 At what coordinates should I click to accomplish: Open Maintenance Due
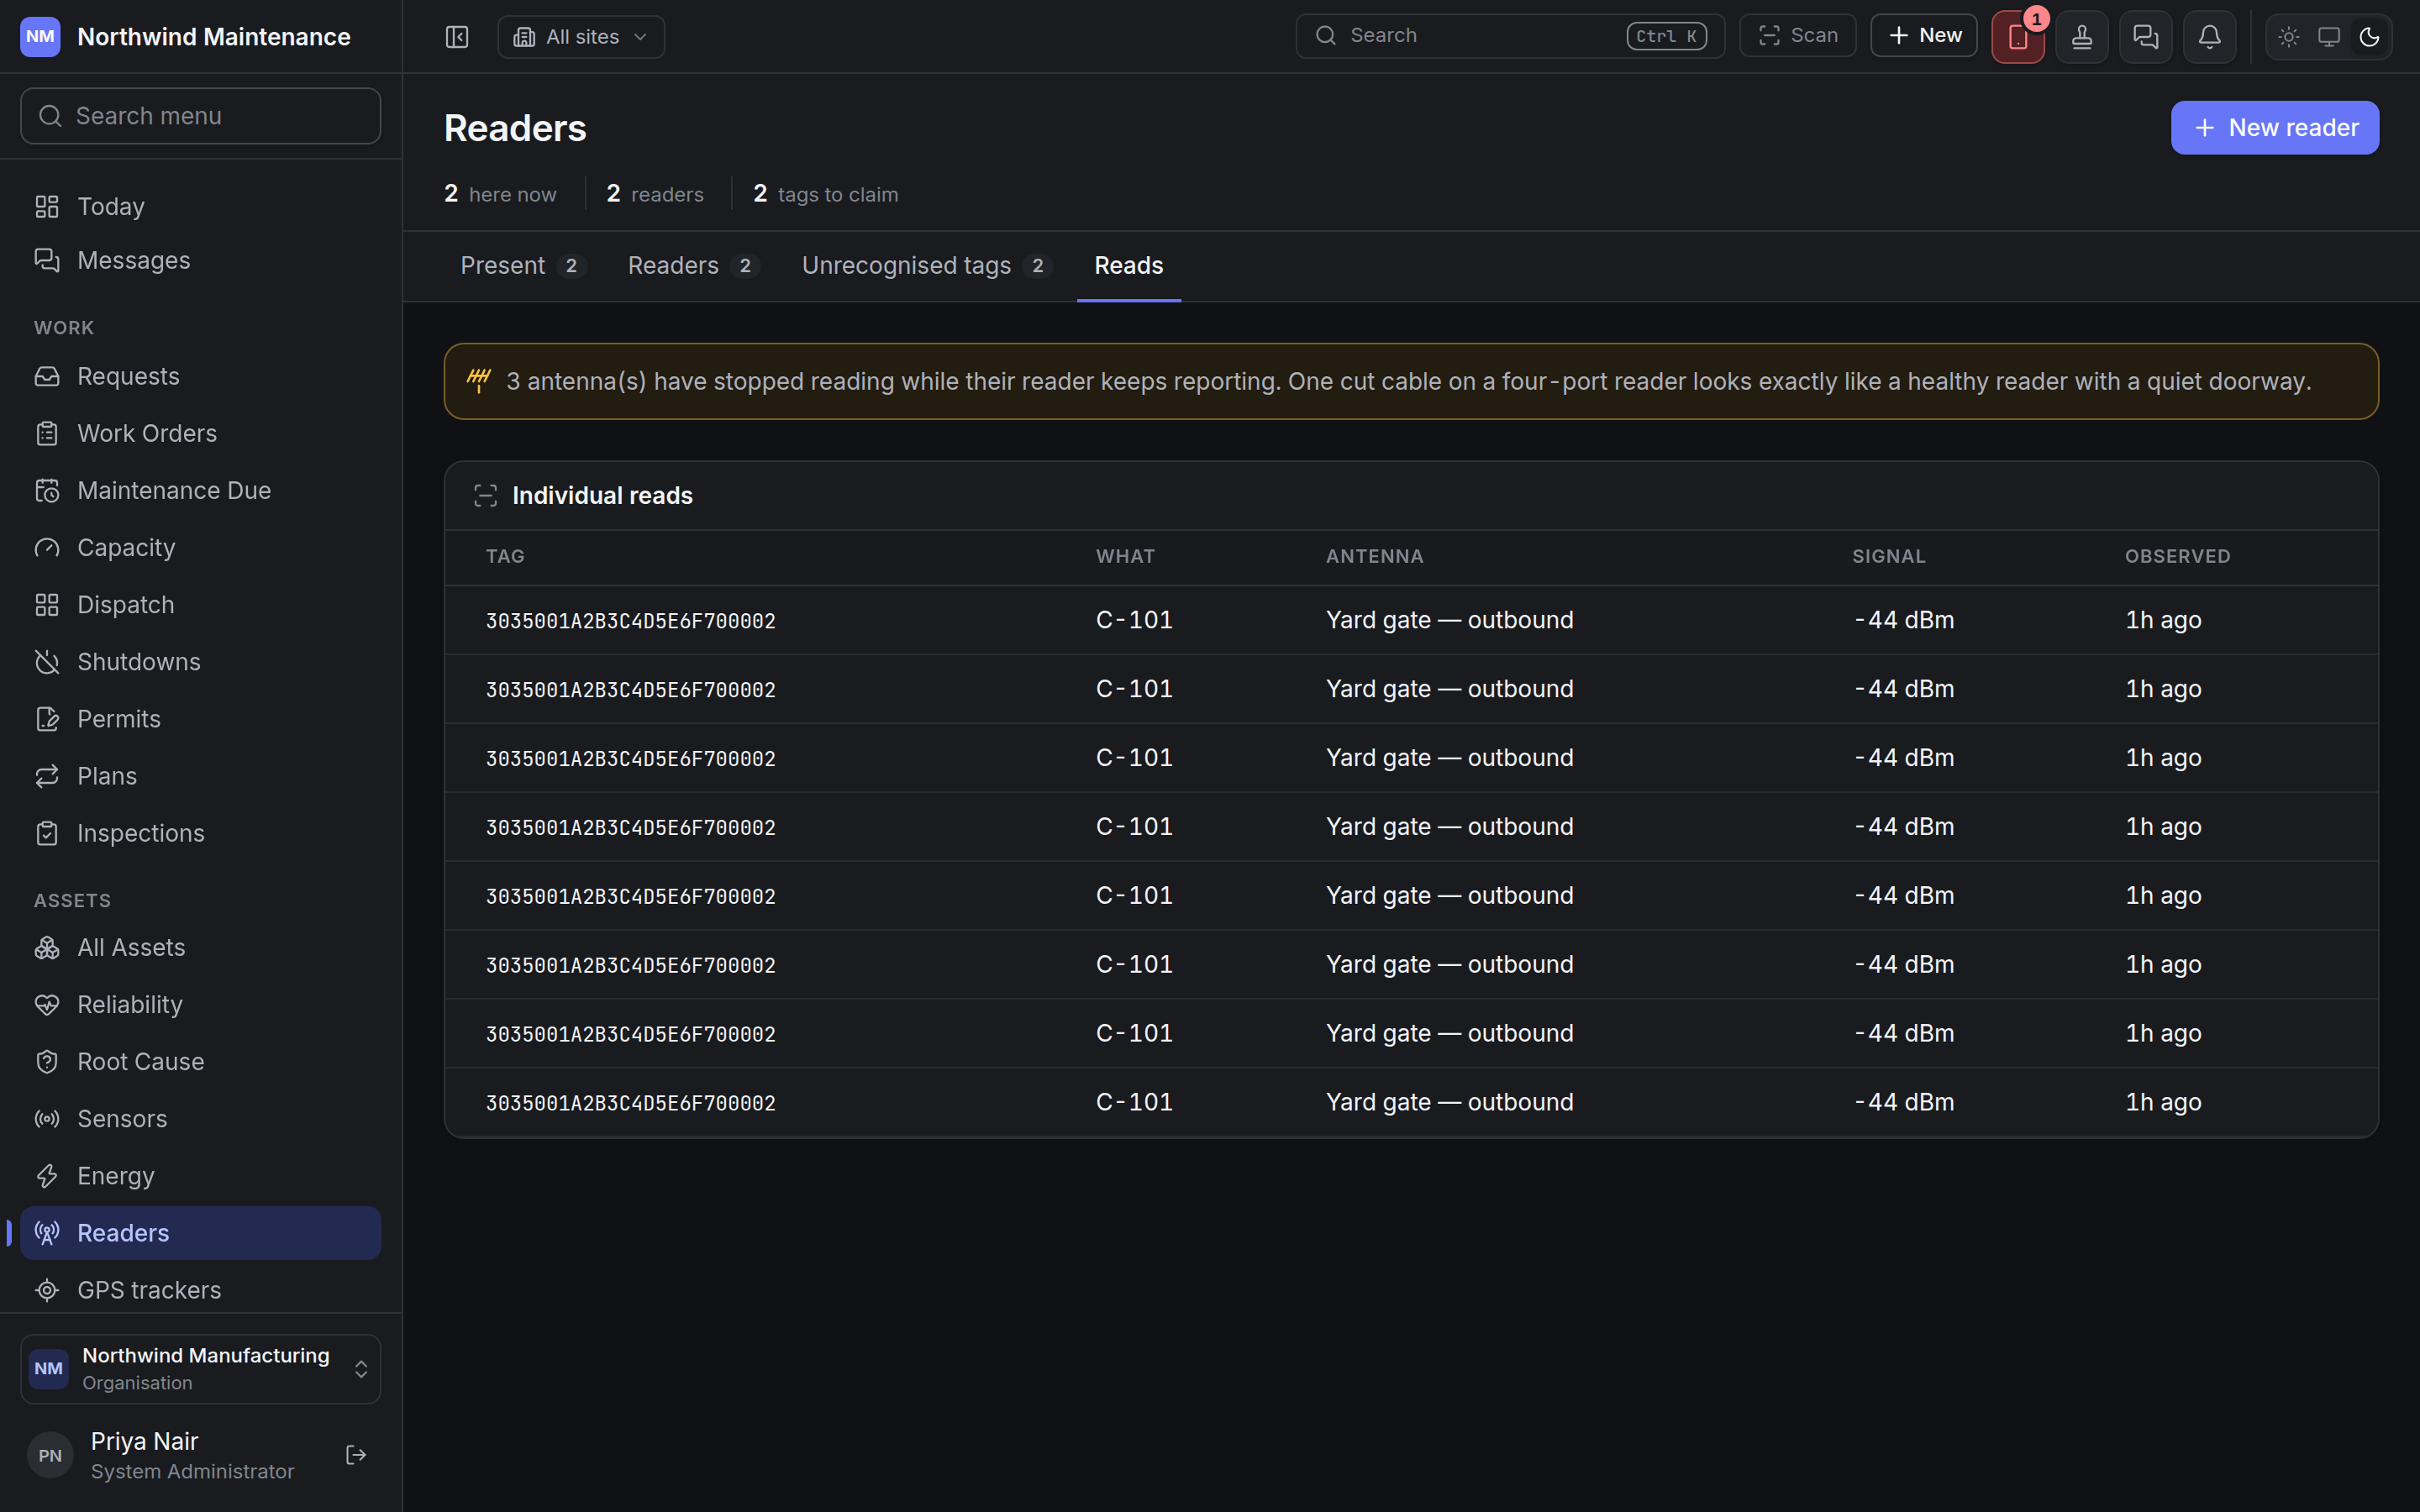click(201, 491)
